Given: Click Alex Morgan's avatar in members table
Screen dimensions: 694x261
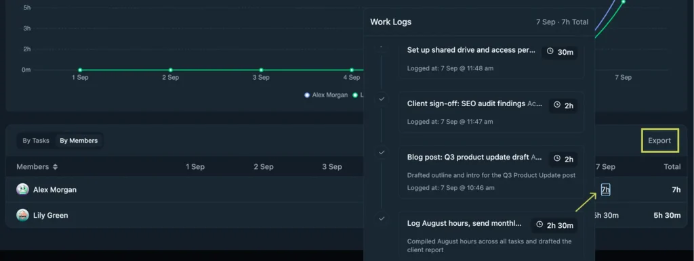Looking at the screenshot, I should (x=22, y=189).
